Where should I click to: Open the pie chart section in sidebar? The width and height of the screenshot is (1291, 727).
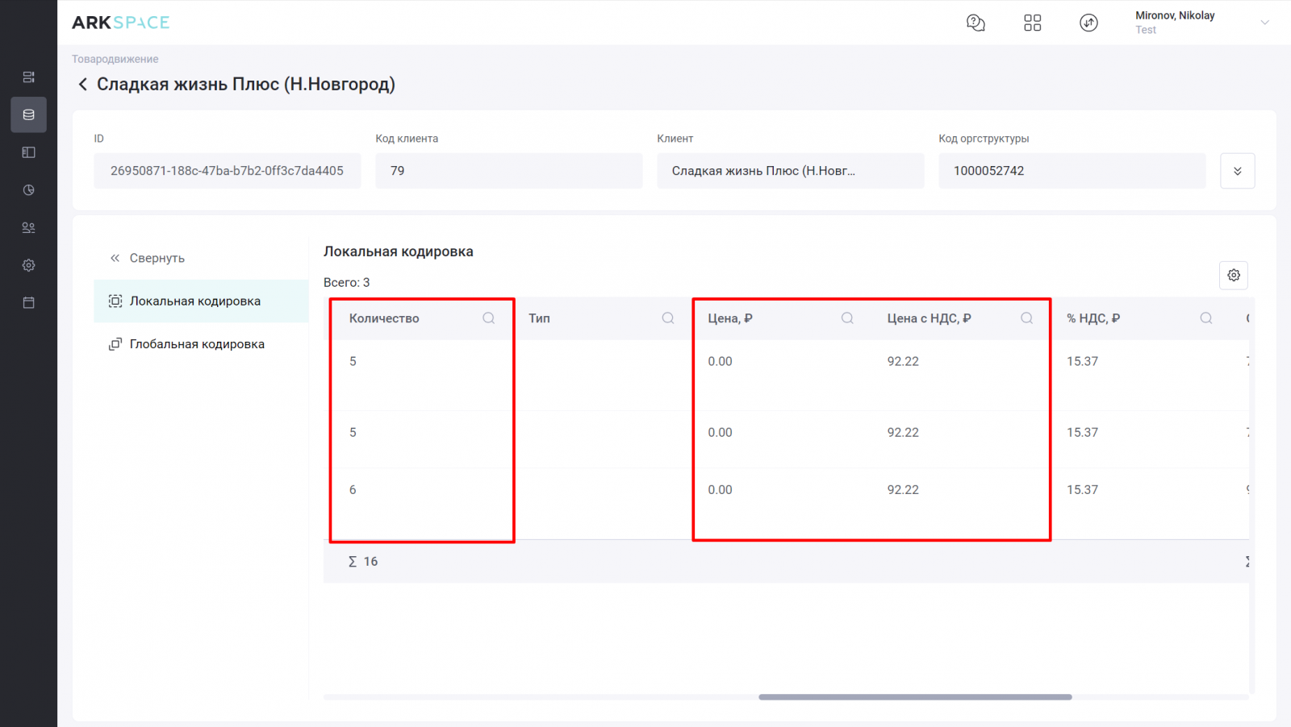[x=28, y=190]
